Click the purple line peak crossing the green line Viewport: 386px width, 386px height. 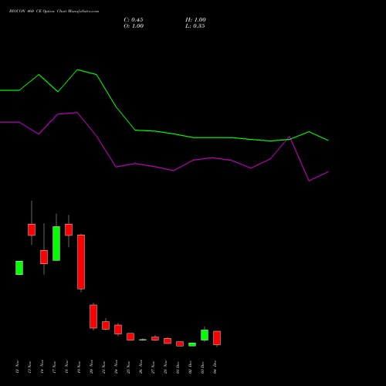(x=289, y=137)
